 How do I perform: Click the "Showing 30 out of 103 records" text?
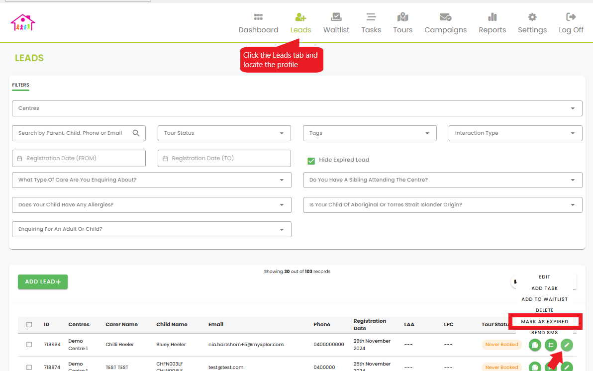(297, 272)
